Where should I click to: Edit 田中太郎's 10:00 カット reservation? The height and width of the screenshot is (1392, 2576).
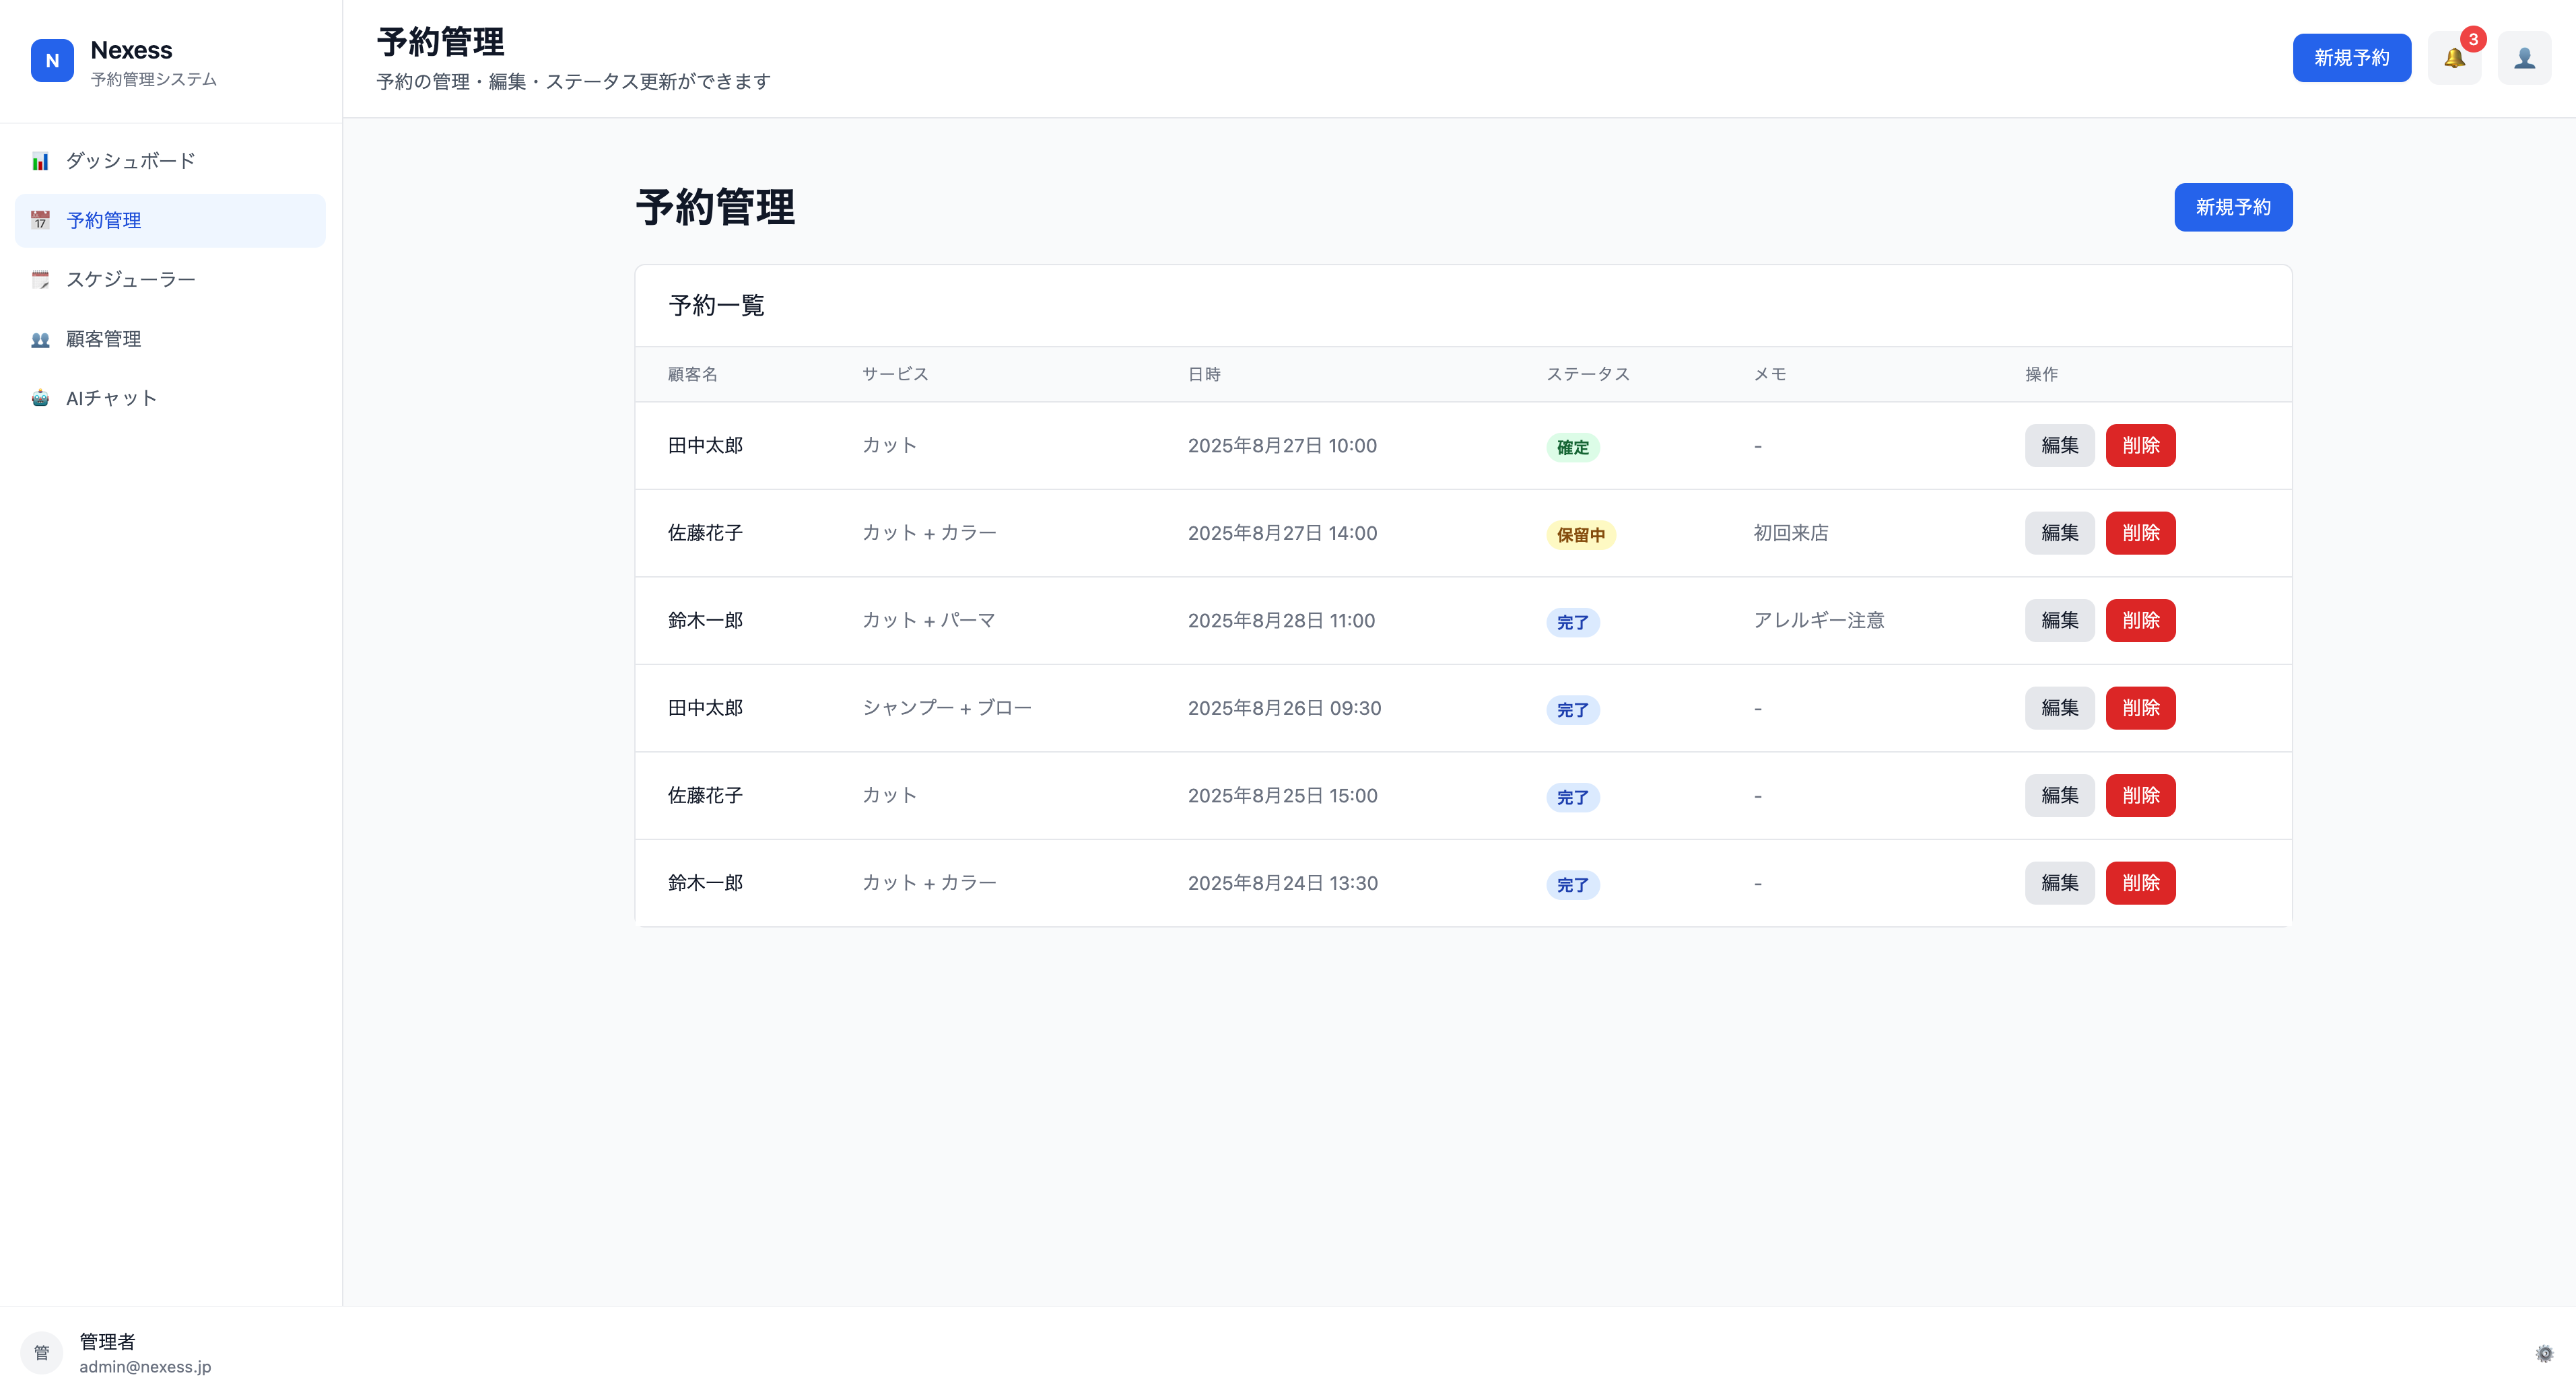[2059, 445]
